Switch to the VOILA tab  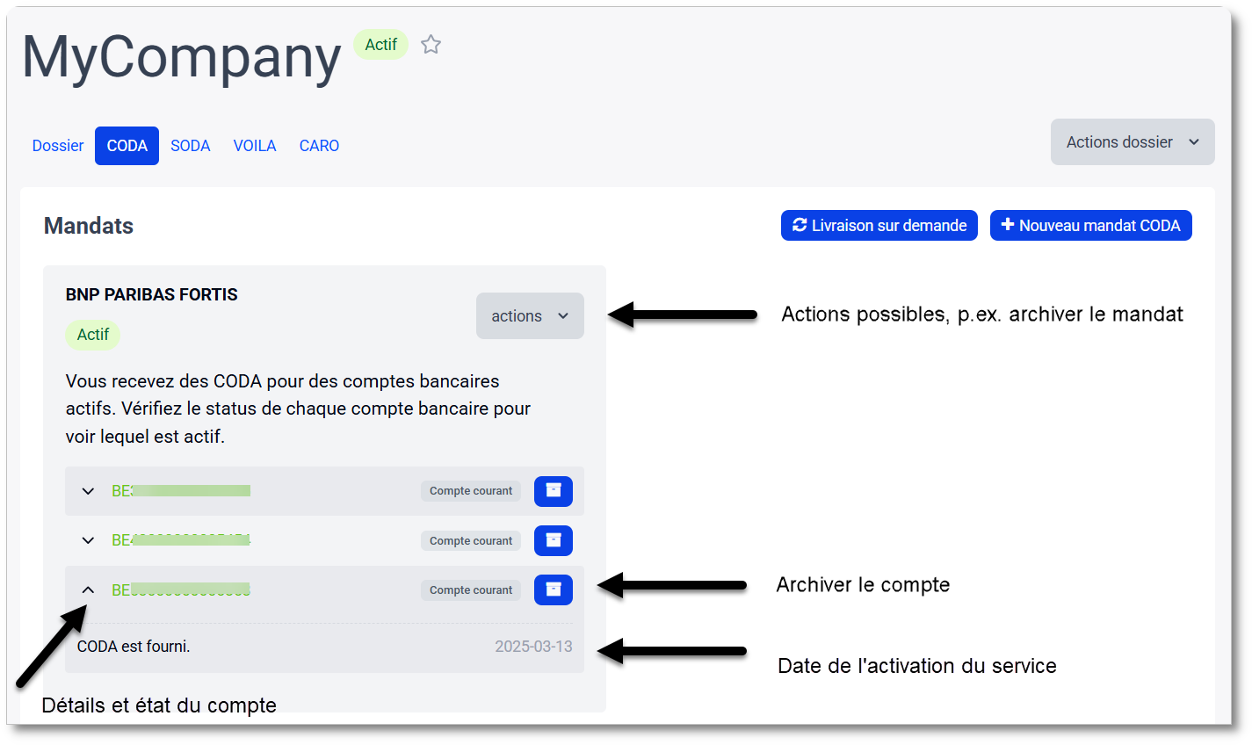tap(254, 145)
